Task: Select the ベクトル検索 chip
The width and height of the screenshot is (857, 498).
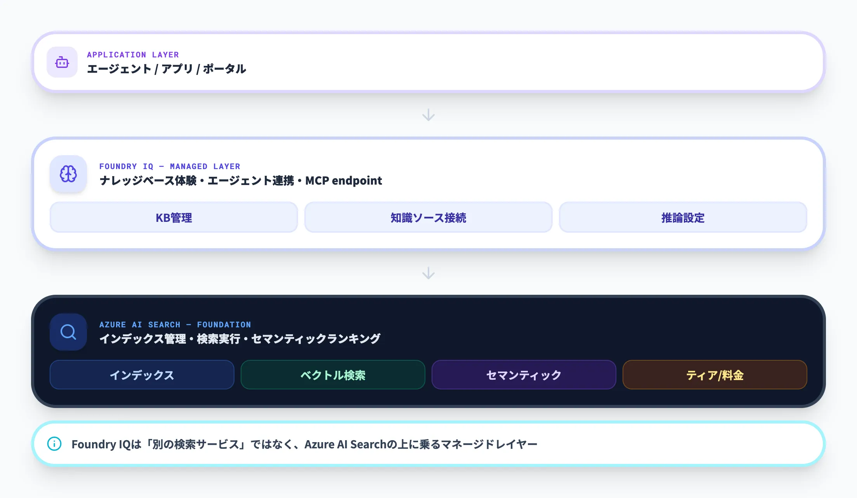Action: click(x=333, y=375)
